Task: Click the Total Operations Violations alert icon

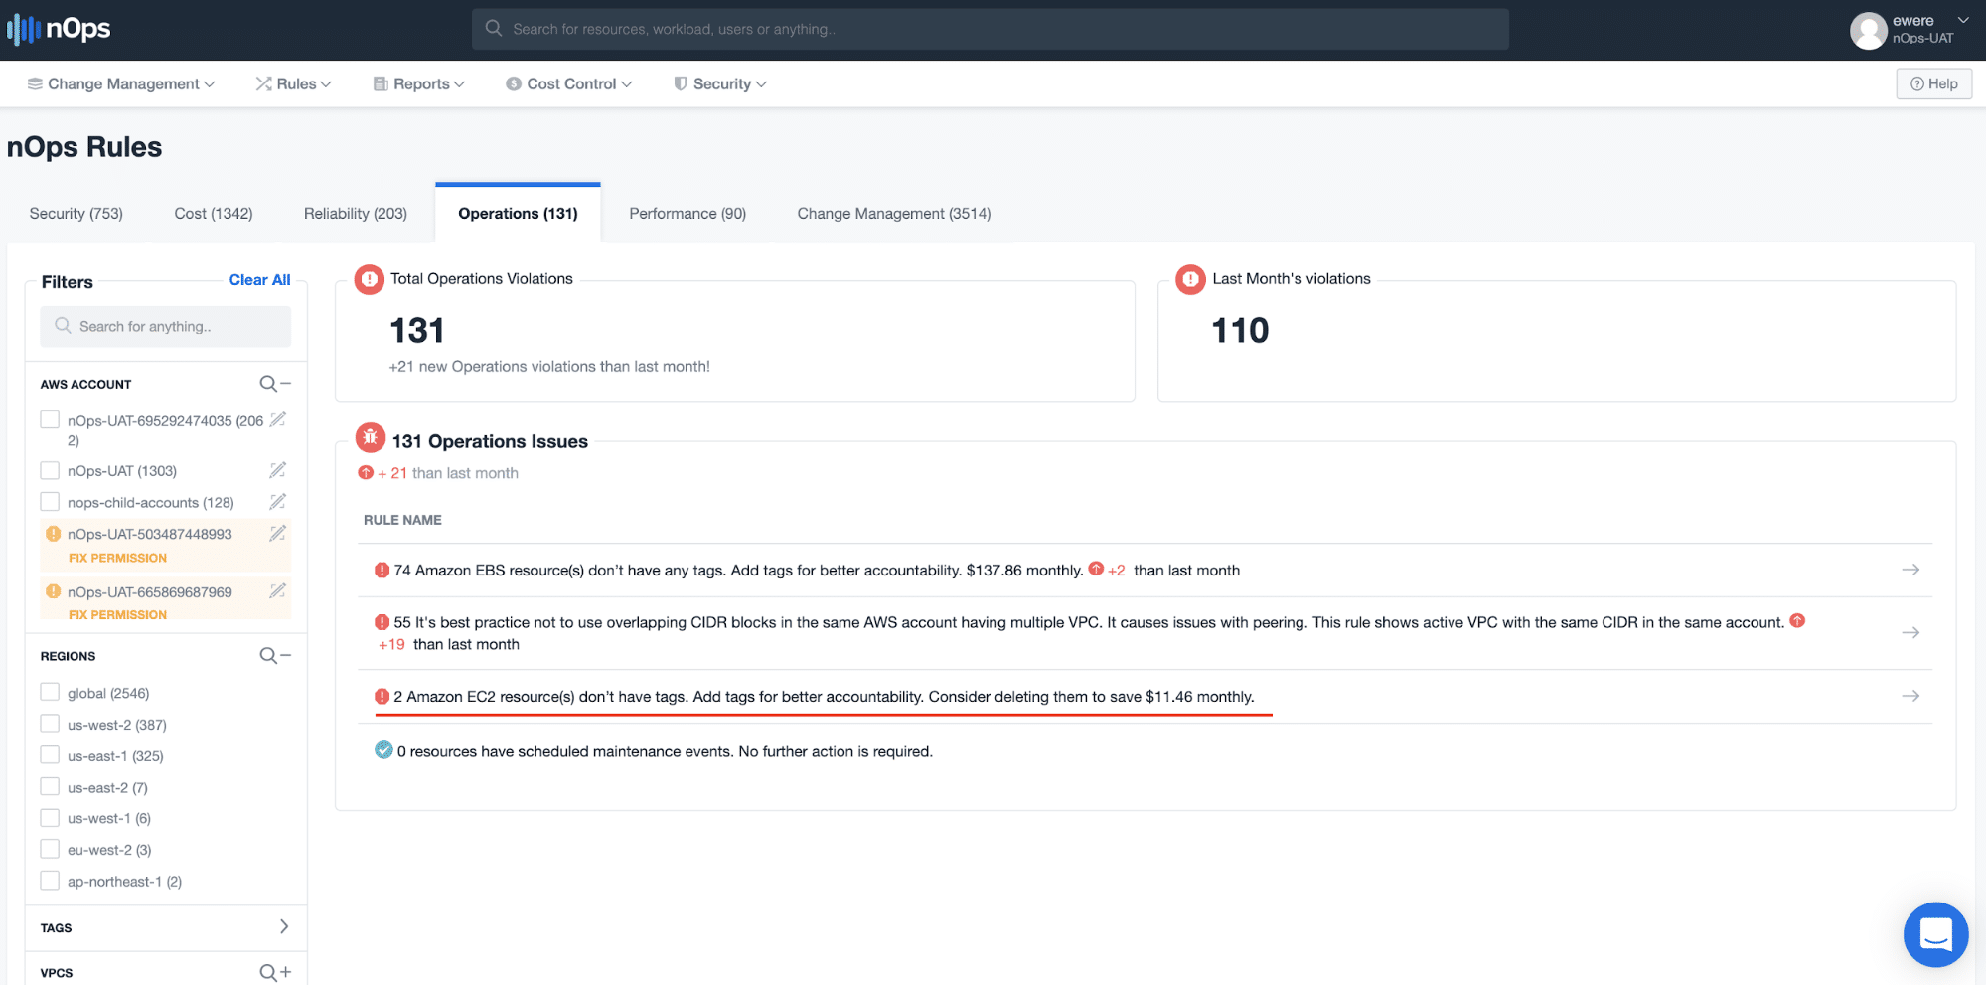Action: coord(370,279)
